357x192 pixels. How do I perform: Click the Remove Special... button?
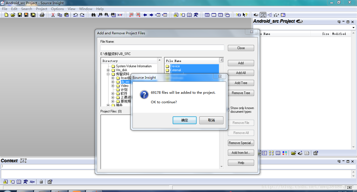click(241, 143)
